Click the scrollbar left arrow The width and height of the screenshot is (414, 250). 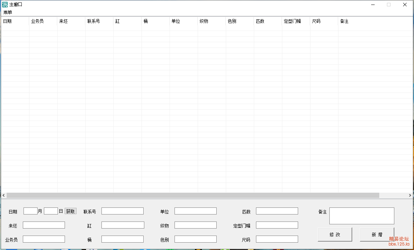[x=4, y=195]
